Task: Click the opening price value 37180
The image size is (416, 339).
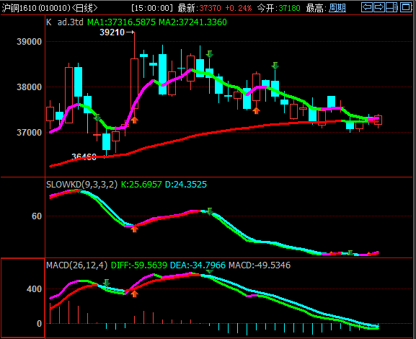Action: [x=289, y=8]
